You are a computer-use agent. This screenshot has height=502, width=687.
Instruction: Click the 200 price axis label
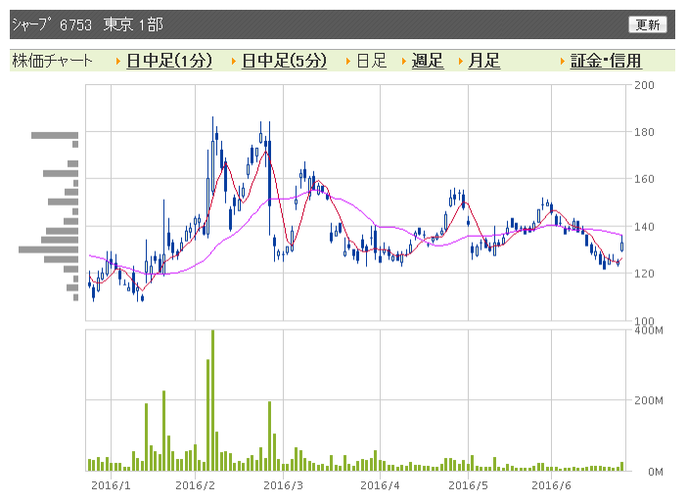click(644, 85)
